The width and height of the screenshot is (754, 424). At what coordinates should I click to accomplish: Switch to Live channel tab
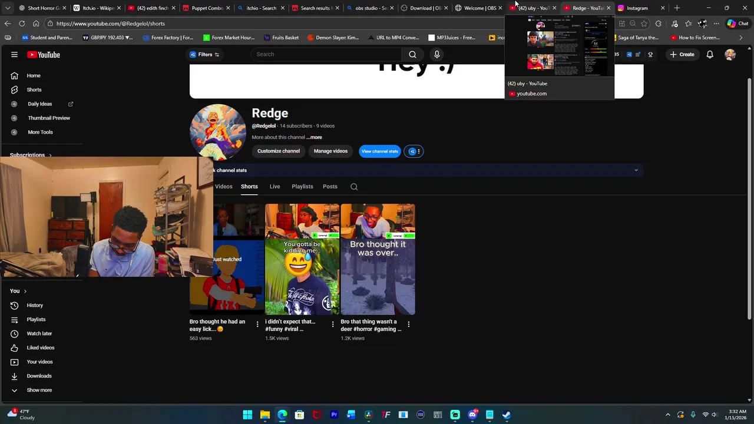coord(275,186)
